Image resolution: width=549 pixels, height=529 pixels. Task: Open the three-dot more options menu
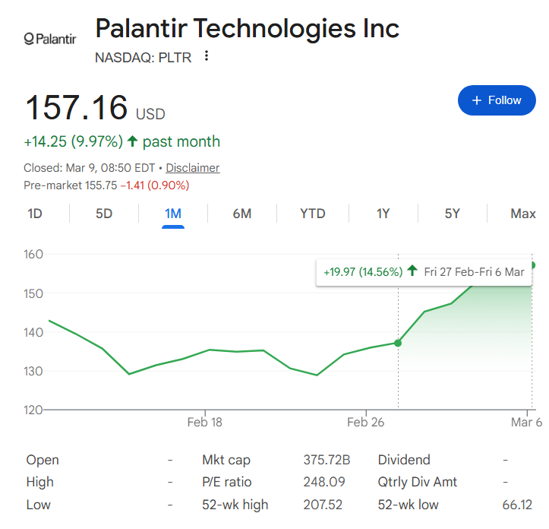coord(207,56)
